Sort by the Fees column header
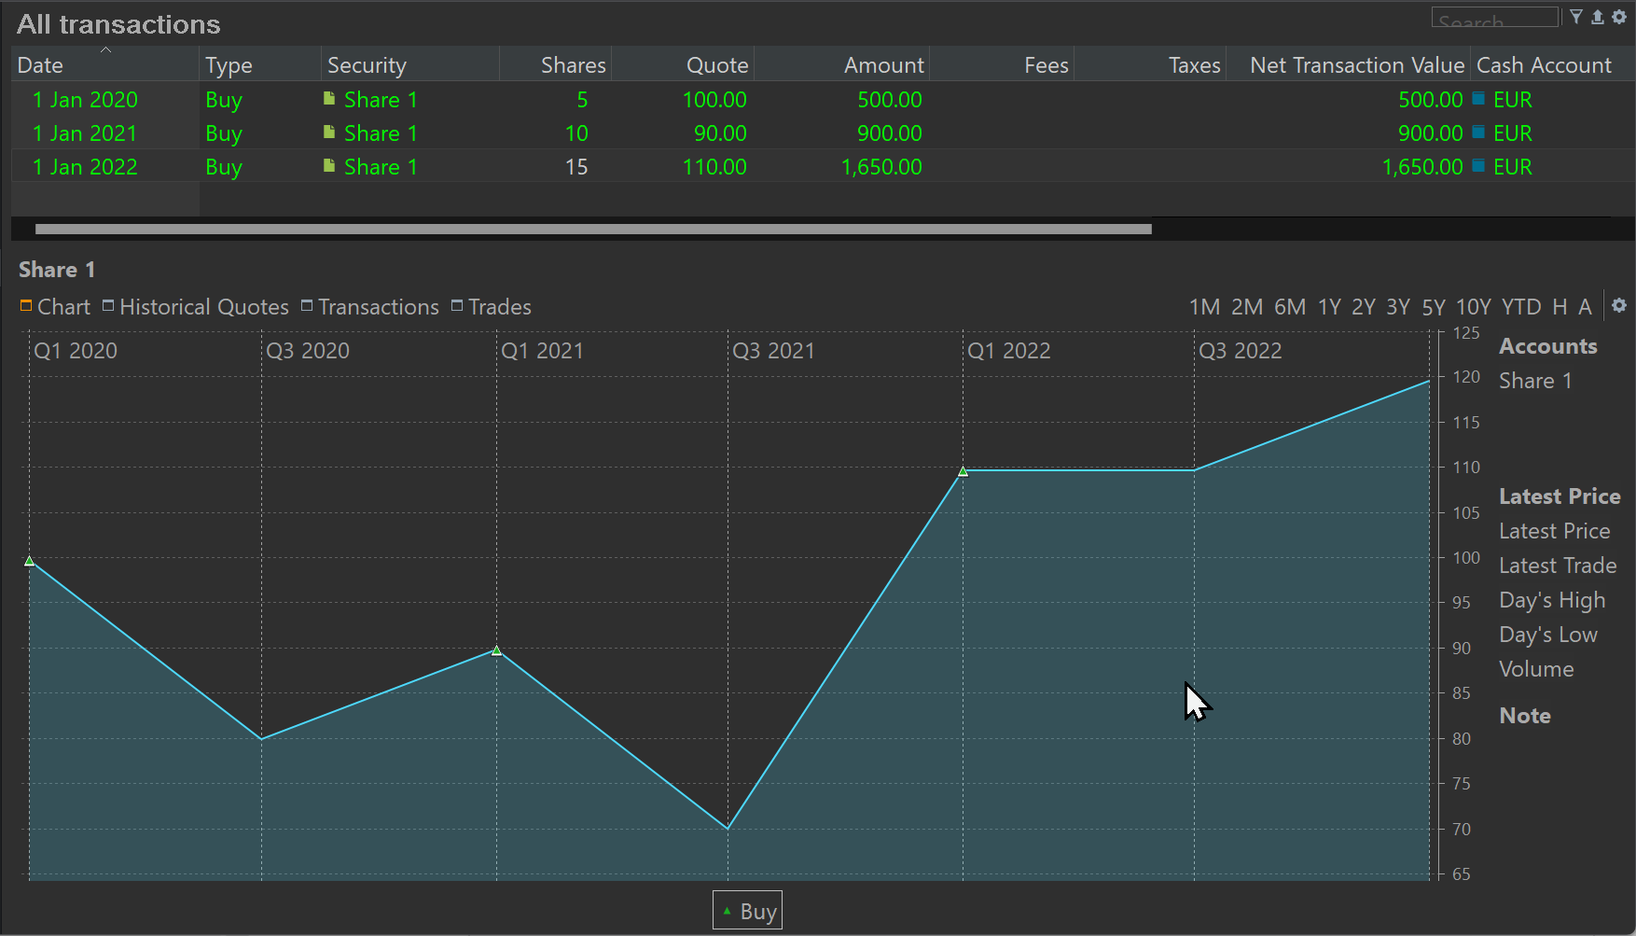 pos(1002,64)
